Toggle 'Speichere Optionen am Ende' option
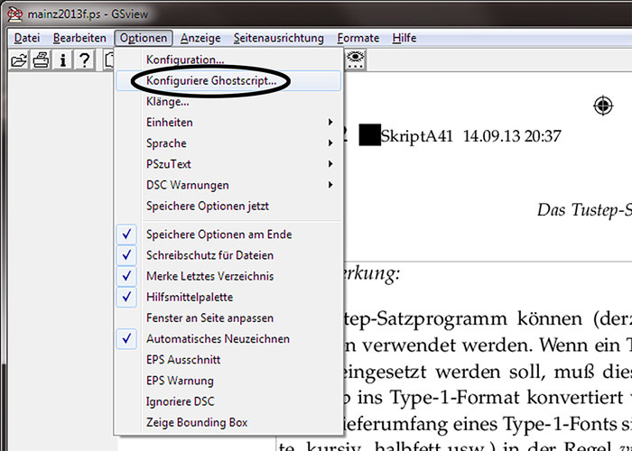Screen dimensions: 632x451 coord(218,235)
